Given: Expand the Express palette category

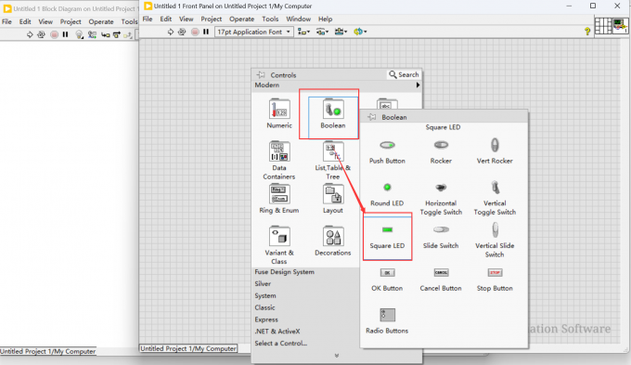Looking at the screenshot, I should (266, 319).
